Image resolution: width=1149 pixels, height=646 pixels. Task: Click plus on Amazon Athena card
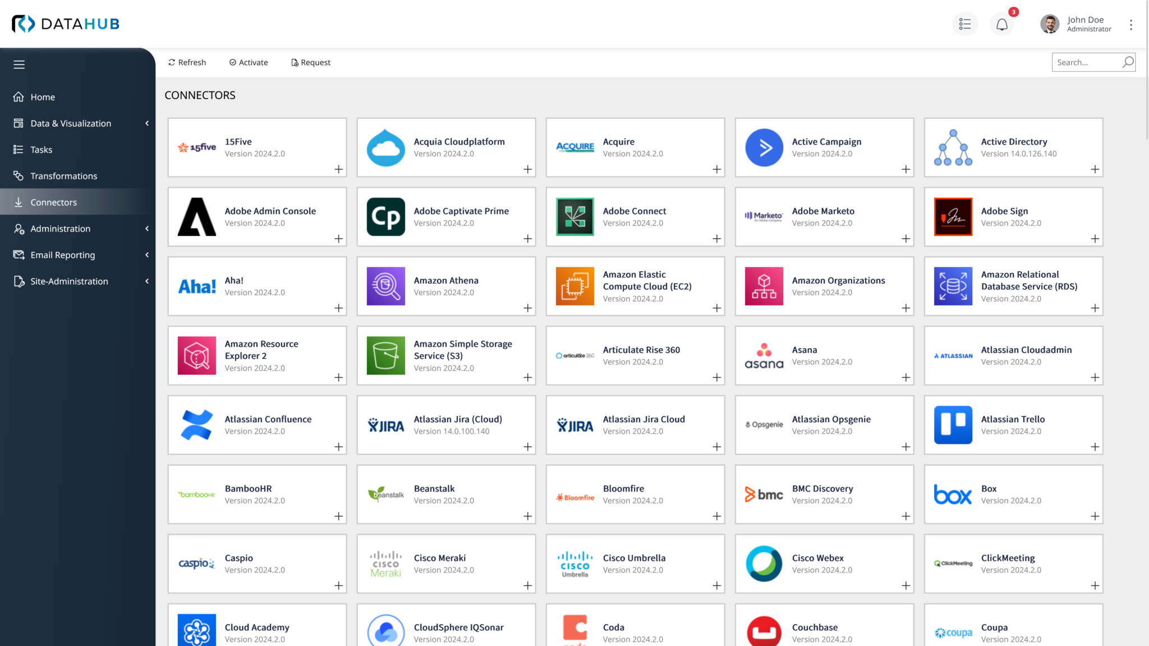(527, 308)
